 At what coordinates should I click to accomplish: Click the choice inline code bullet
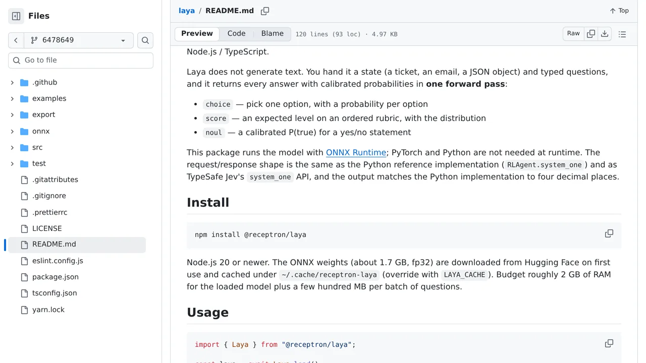tap(218, 104)
